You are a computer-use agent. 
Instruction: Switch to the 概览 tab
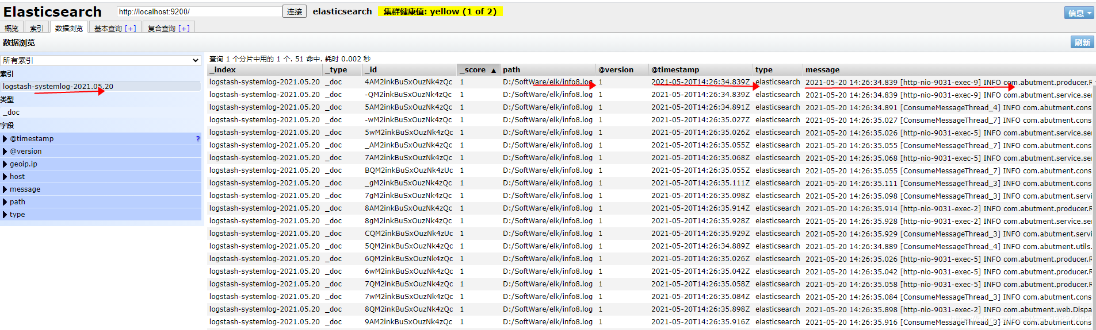click(12, 28)
